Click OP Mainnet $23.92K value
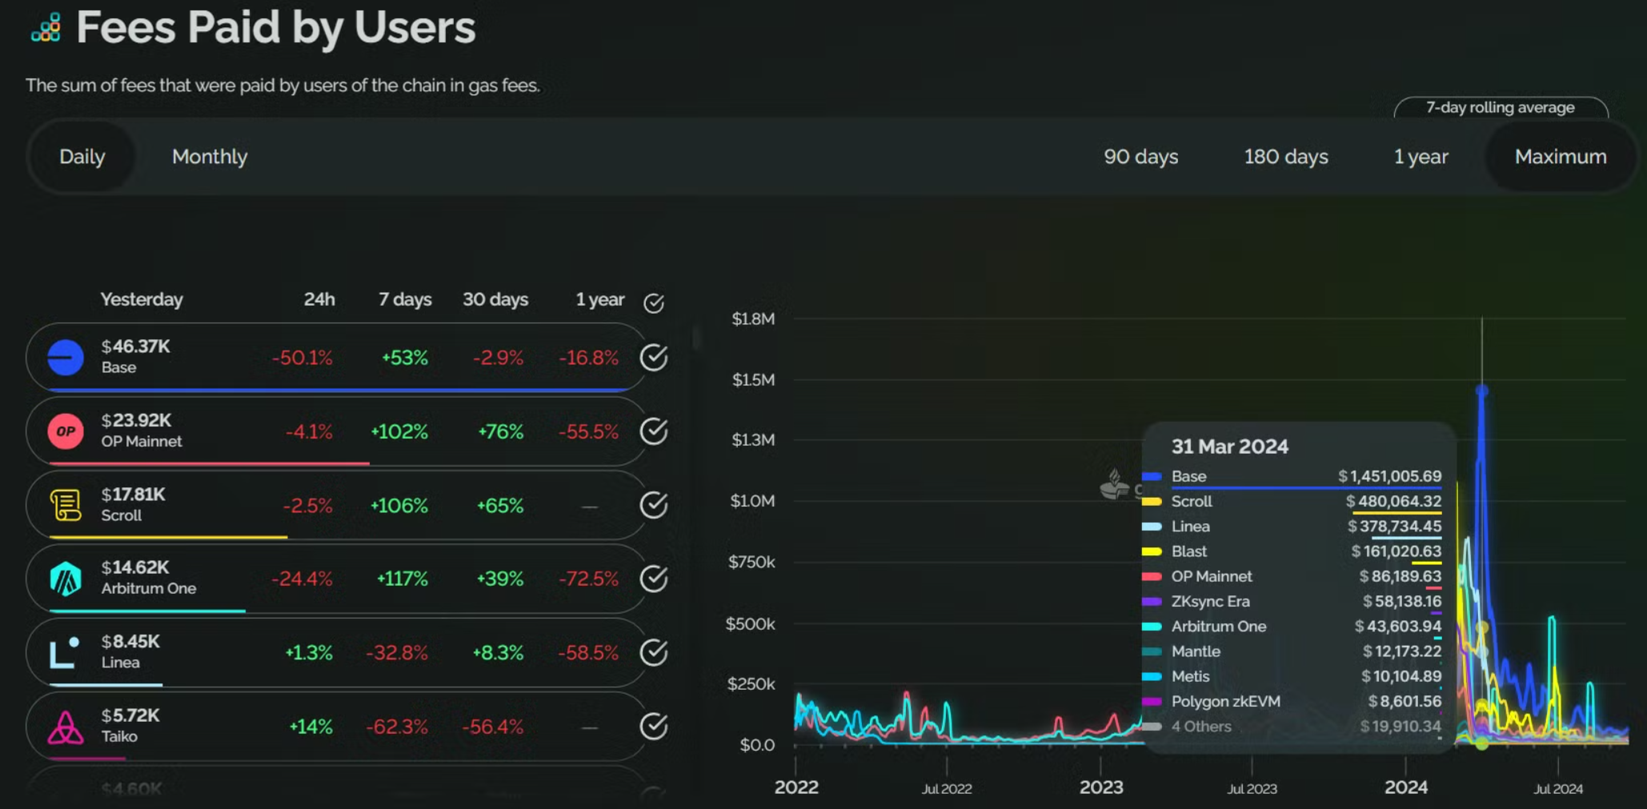This screenshot has width=1647, height=809. (137, 420)
